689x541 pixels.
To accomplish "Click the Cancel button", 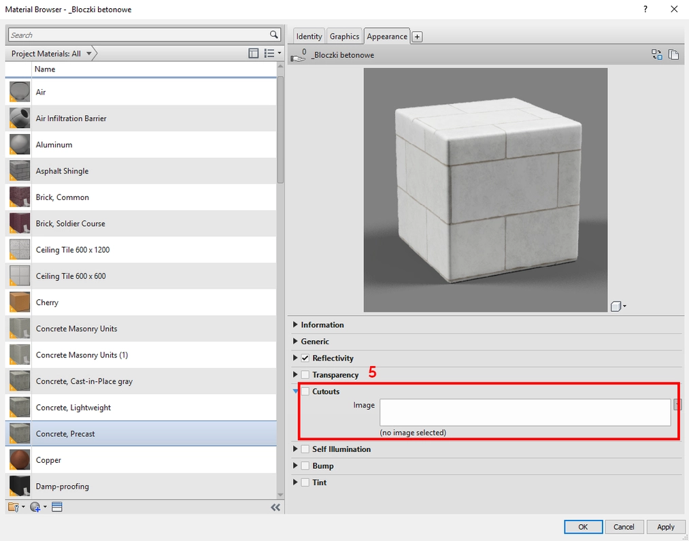I will (x=624, y=526).
